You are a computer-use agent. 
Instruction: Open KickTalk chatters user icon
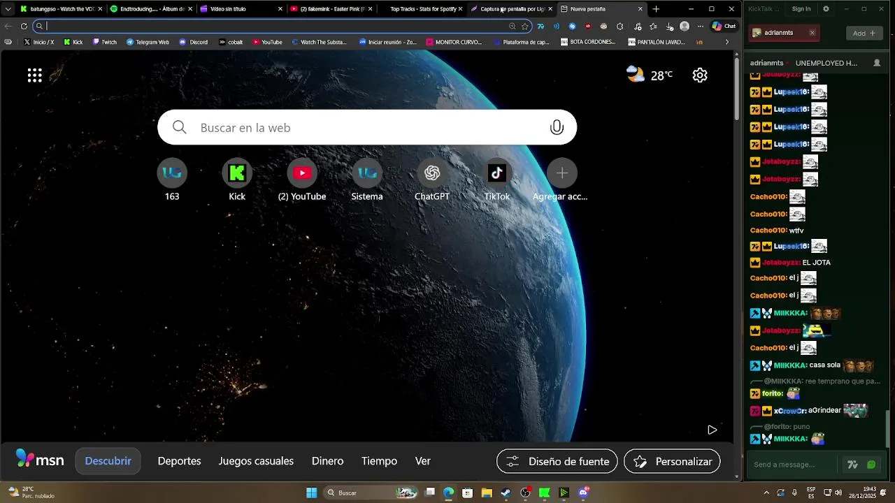pyautogui.click(x=877, y=63)
